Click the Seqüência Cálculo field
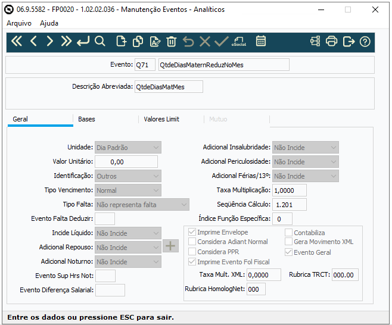 tap(290, 204)
